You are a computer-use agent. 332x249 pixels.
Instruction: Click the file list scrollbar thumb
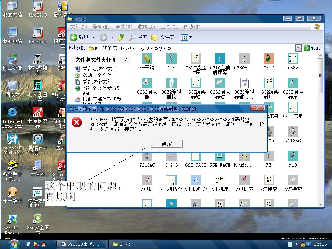[320, 75]
